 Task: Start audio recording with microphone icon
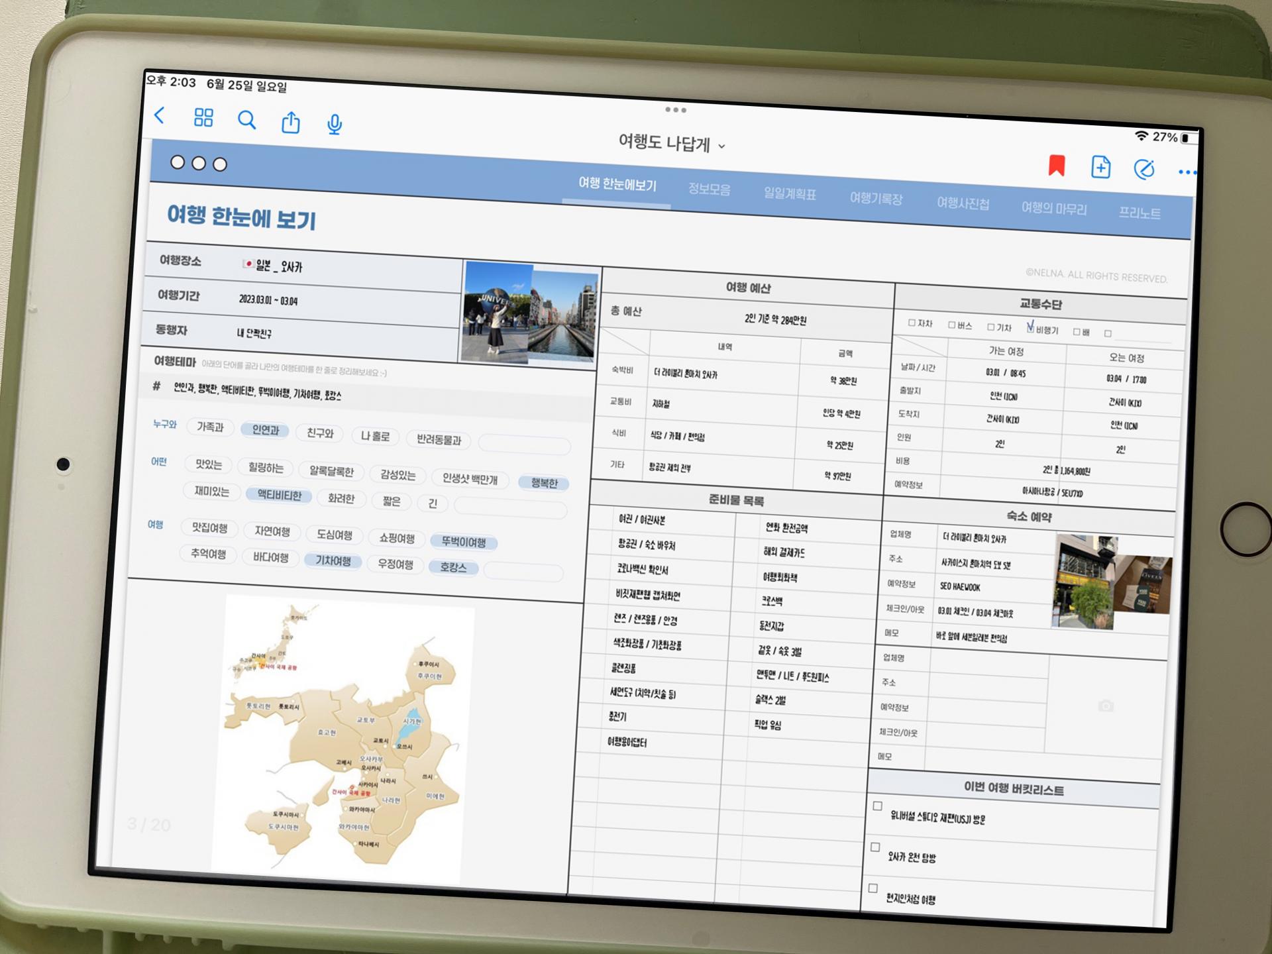pos(335,125)
